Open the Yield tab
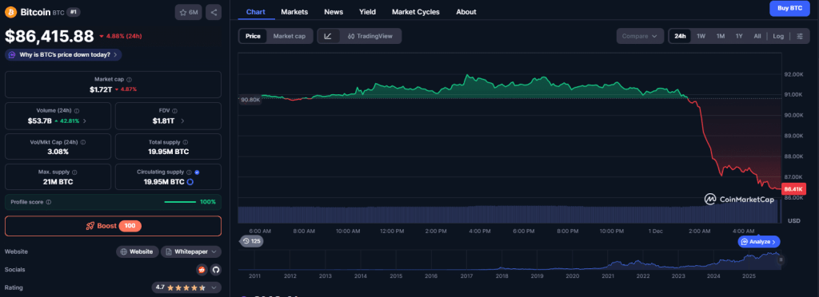The width and height of the screenshot is (819, 297). [x=367, y=11]
